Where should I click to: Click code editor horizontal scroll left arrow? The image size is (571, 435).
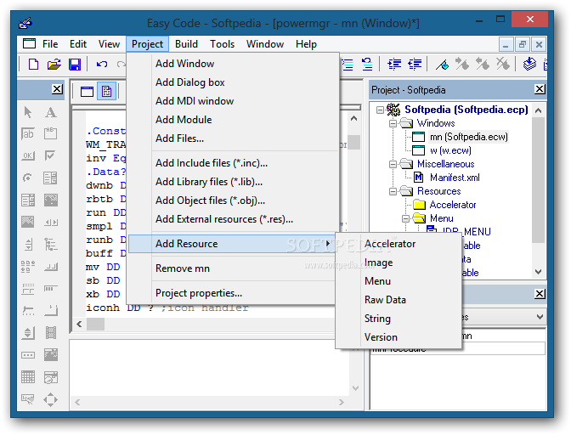79,324
